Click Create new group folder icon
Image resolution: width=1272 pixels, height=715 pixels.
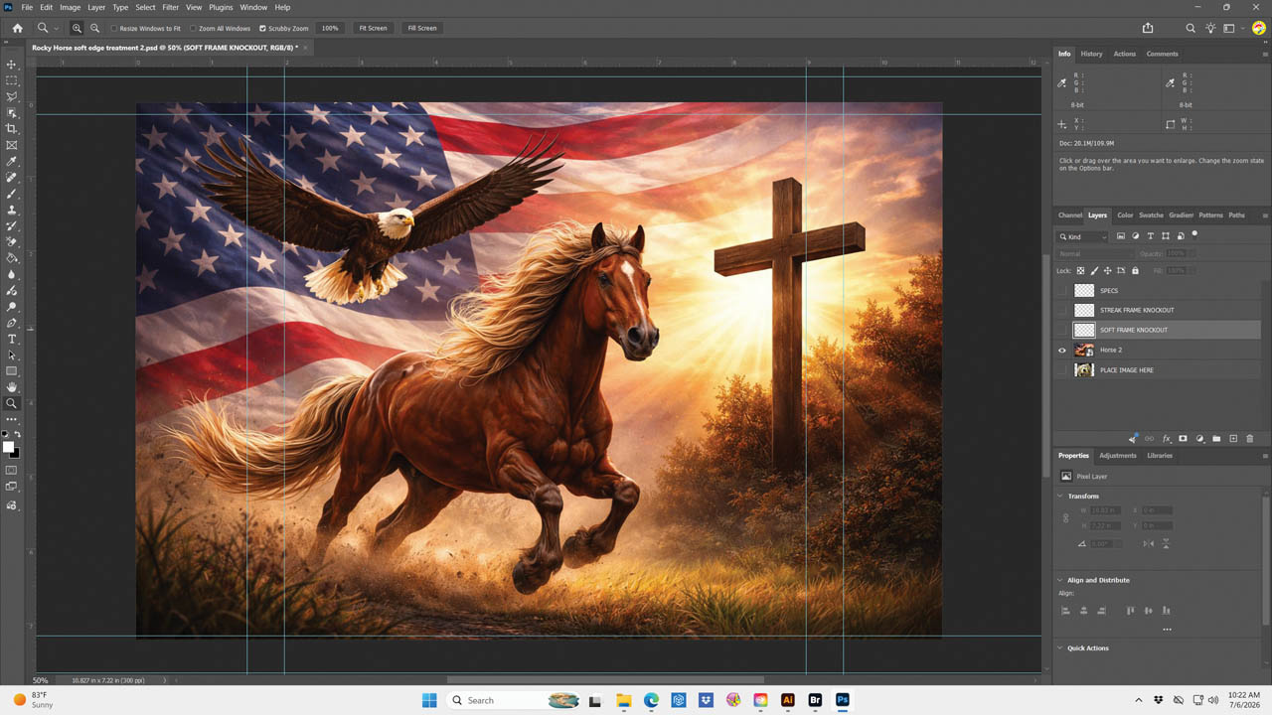(1216, 439)
